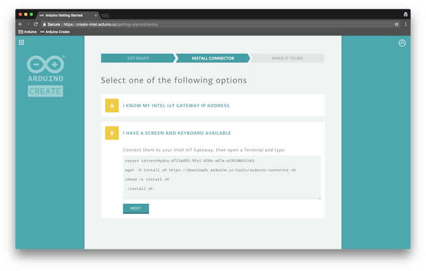Click the ./install.sh command line
The height and width of the screenshot is (271, 426).
(139, 189)
